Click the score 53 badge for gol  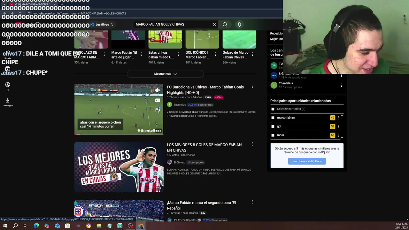pyautogui.click(x=333, y=126)
